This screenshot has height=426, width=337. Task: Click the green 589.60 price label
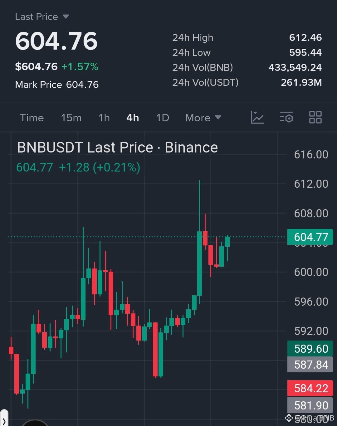310,349
